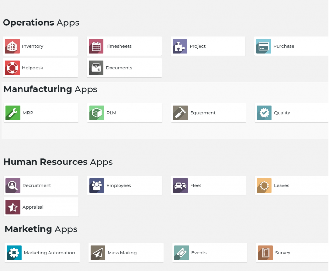This screenshot has height=271, width=329.
Task: Open the Leaves sun icon
Action: [264, 186]
